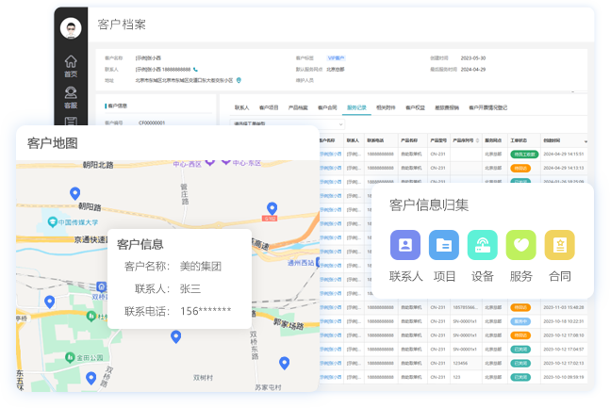The image size is (610, 408).
Task: Click the green status badge in the 2024-04-29 14:15:51 row
Action: 524,154
